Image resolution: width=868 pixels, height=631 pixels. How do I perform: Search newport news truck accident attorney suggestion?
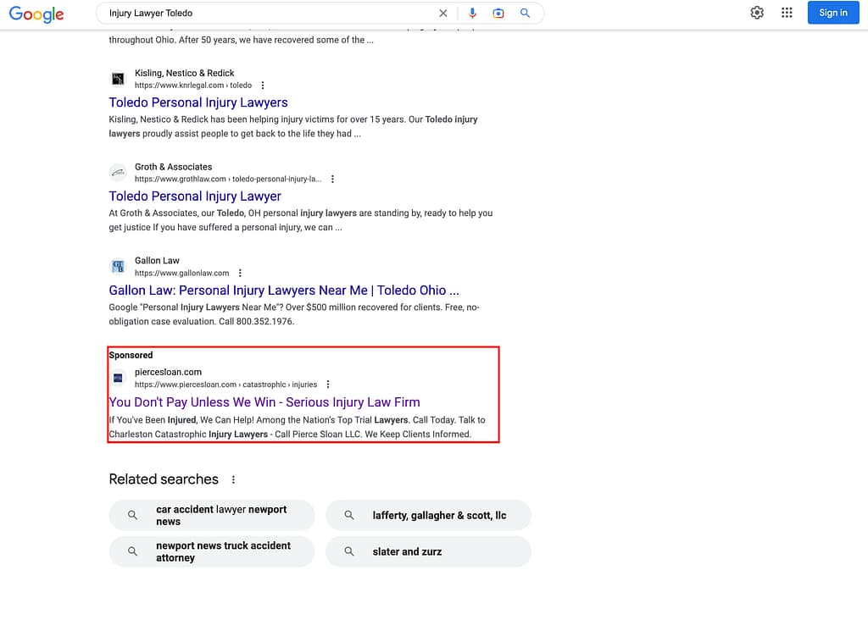point(212,551)
